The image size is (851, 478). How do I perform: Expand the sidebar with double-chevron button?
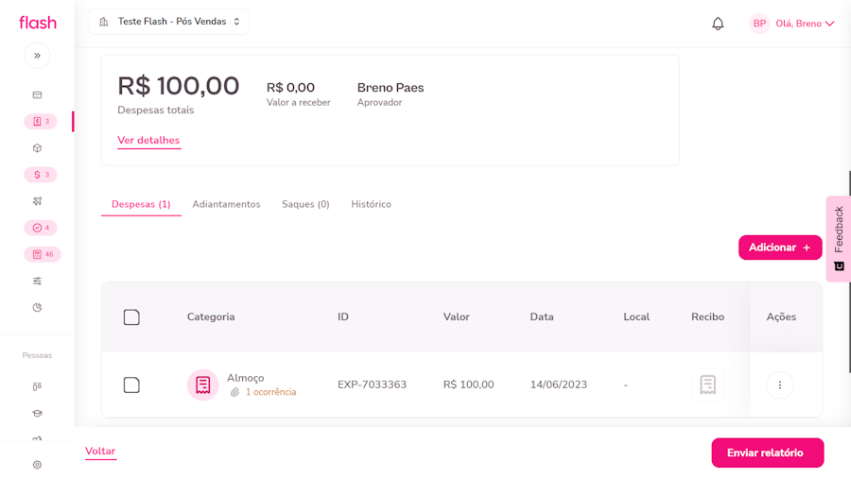[37, 56]
